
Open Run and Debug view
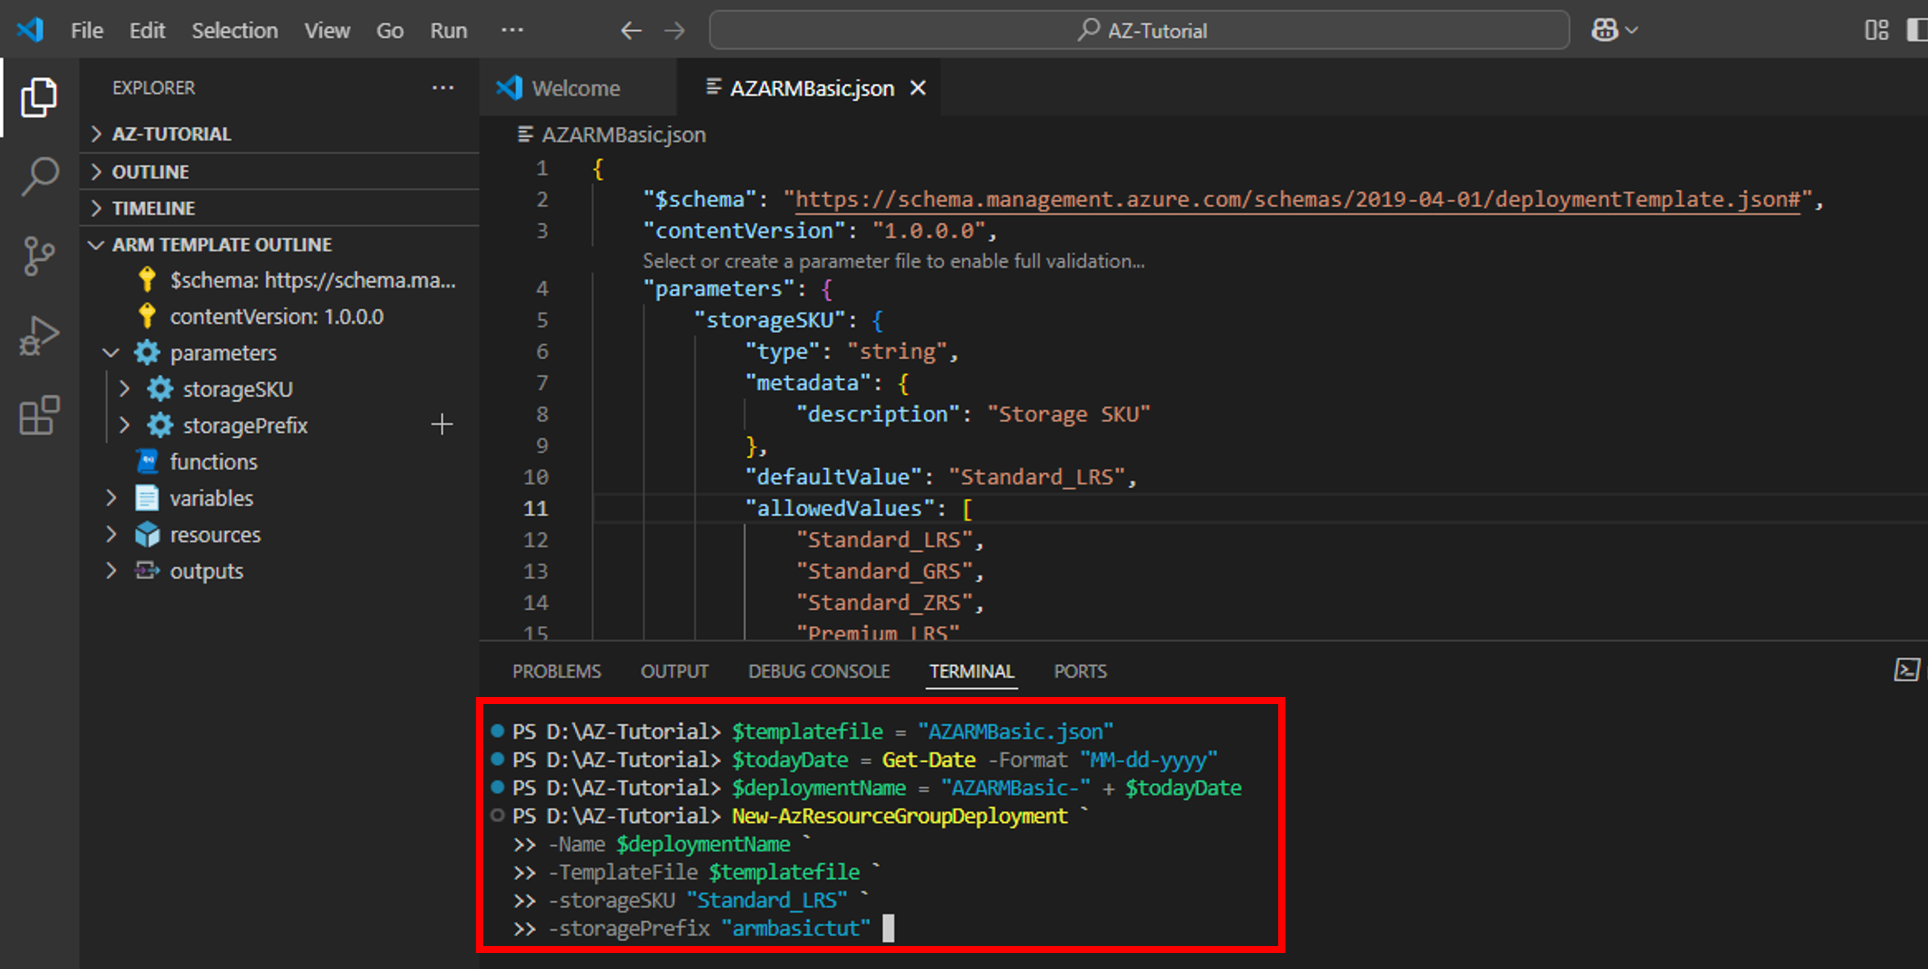[x=39, y=335]
